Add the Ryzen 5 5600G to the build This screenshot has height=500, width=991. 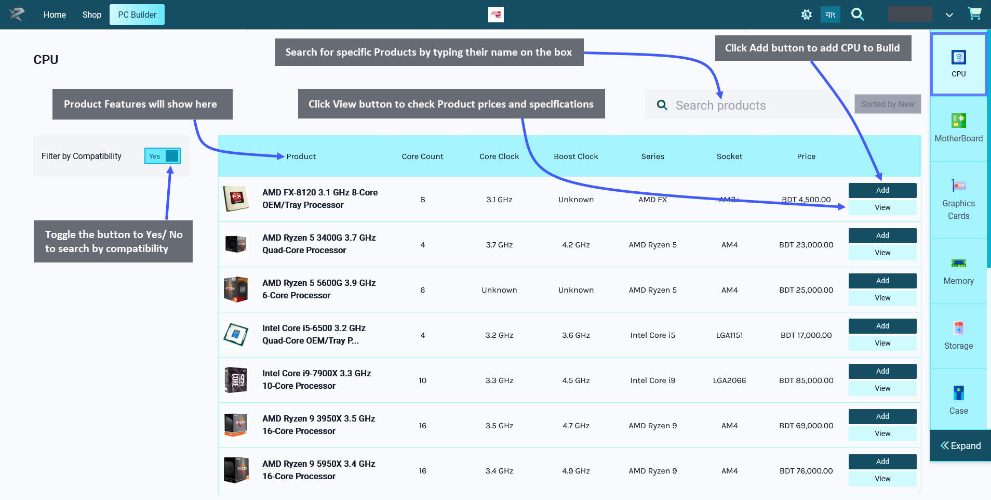point(882,281)
